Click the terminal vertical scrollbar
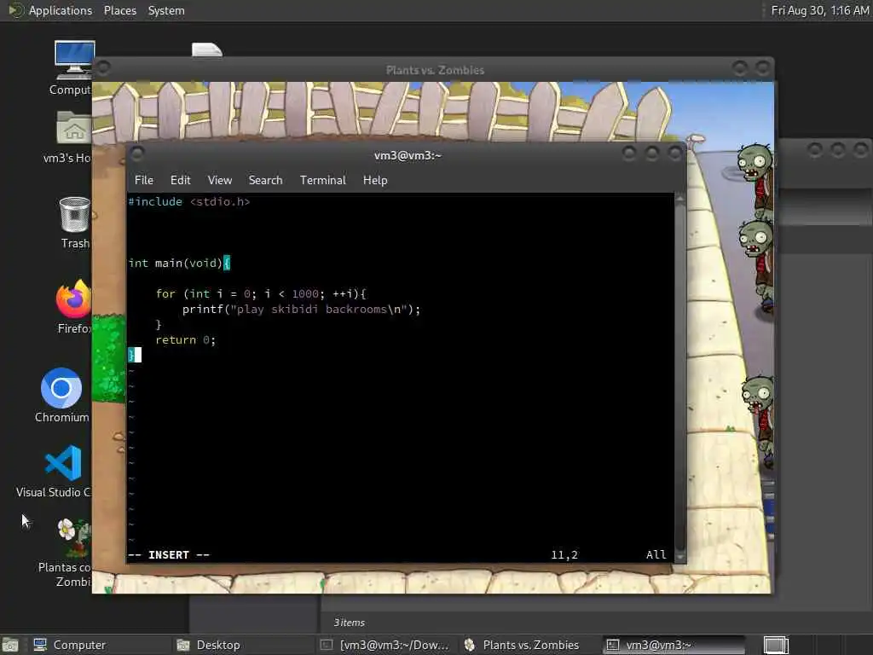873x655 pixels. pos(679,378)
